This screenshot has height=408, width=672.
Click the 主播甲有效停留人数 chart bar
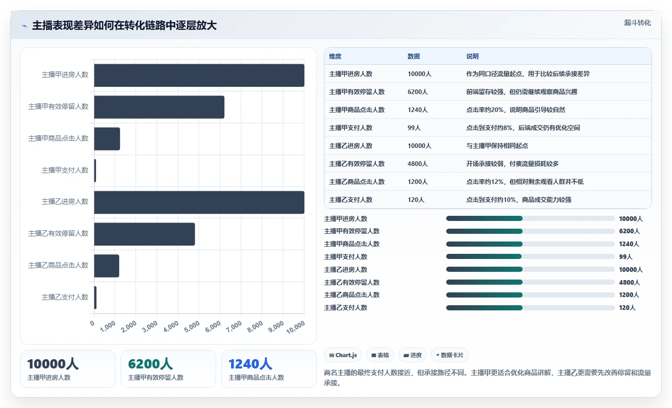click(x=159, y=107)
